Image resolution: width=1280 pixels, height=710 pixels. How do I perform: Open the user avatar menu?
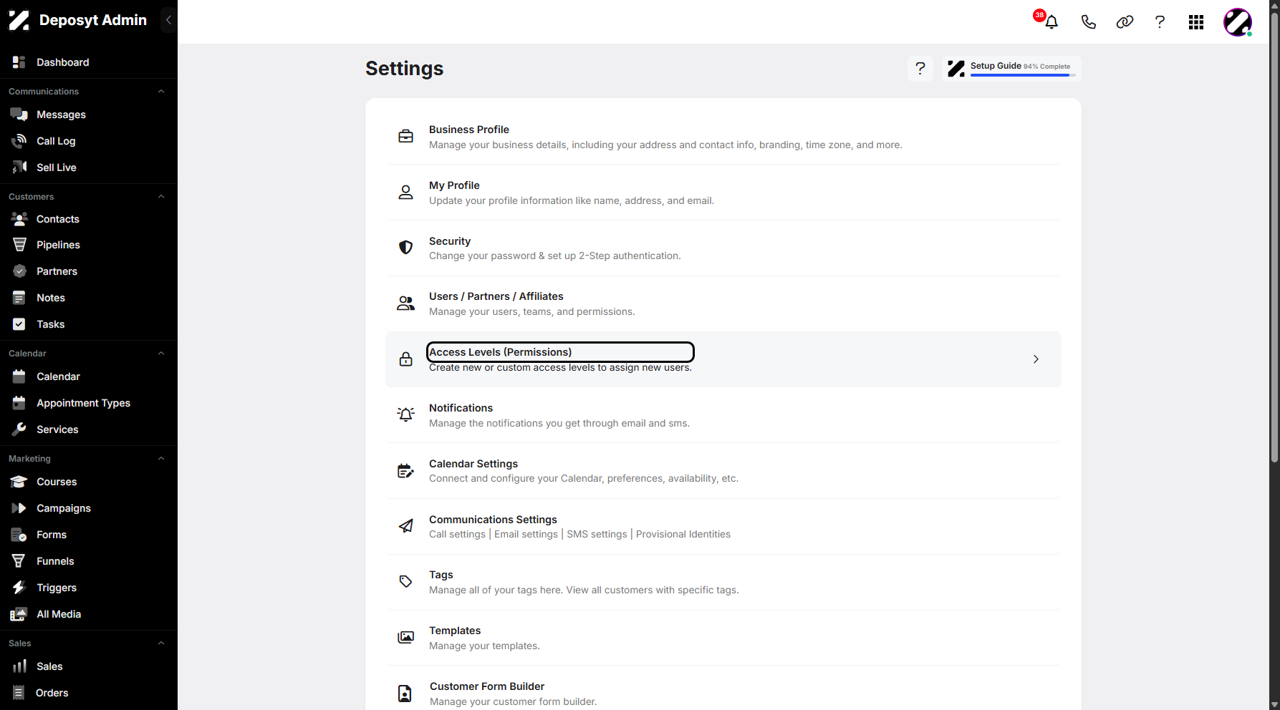1238,22
